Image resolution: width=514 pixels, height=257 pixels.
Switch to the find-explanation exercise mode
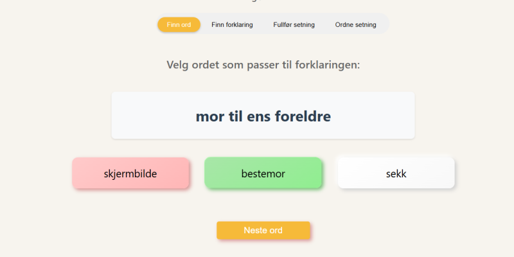(x=232, y=25)
